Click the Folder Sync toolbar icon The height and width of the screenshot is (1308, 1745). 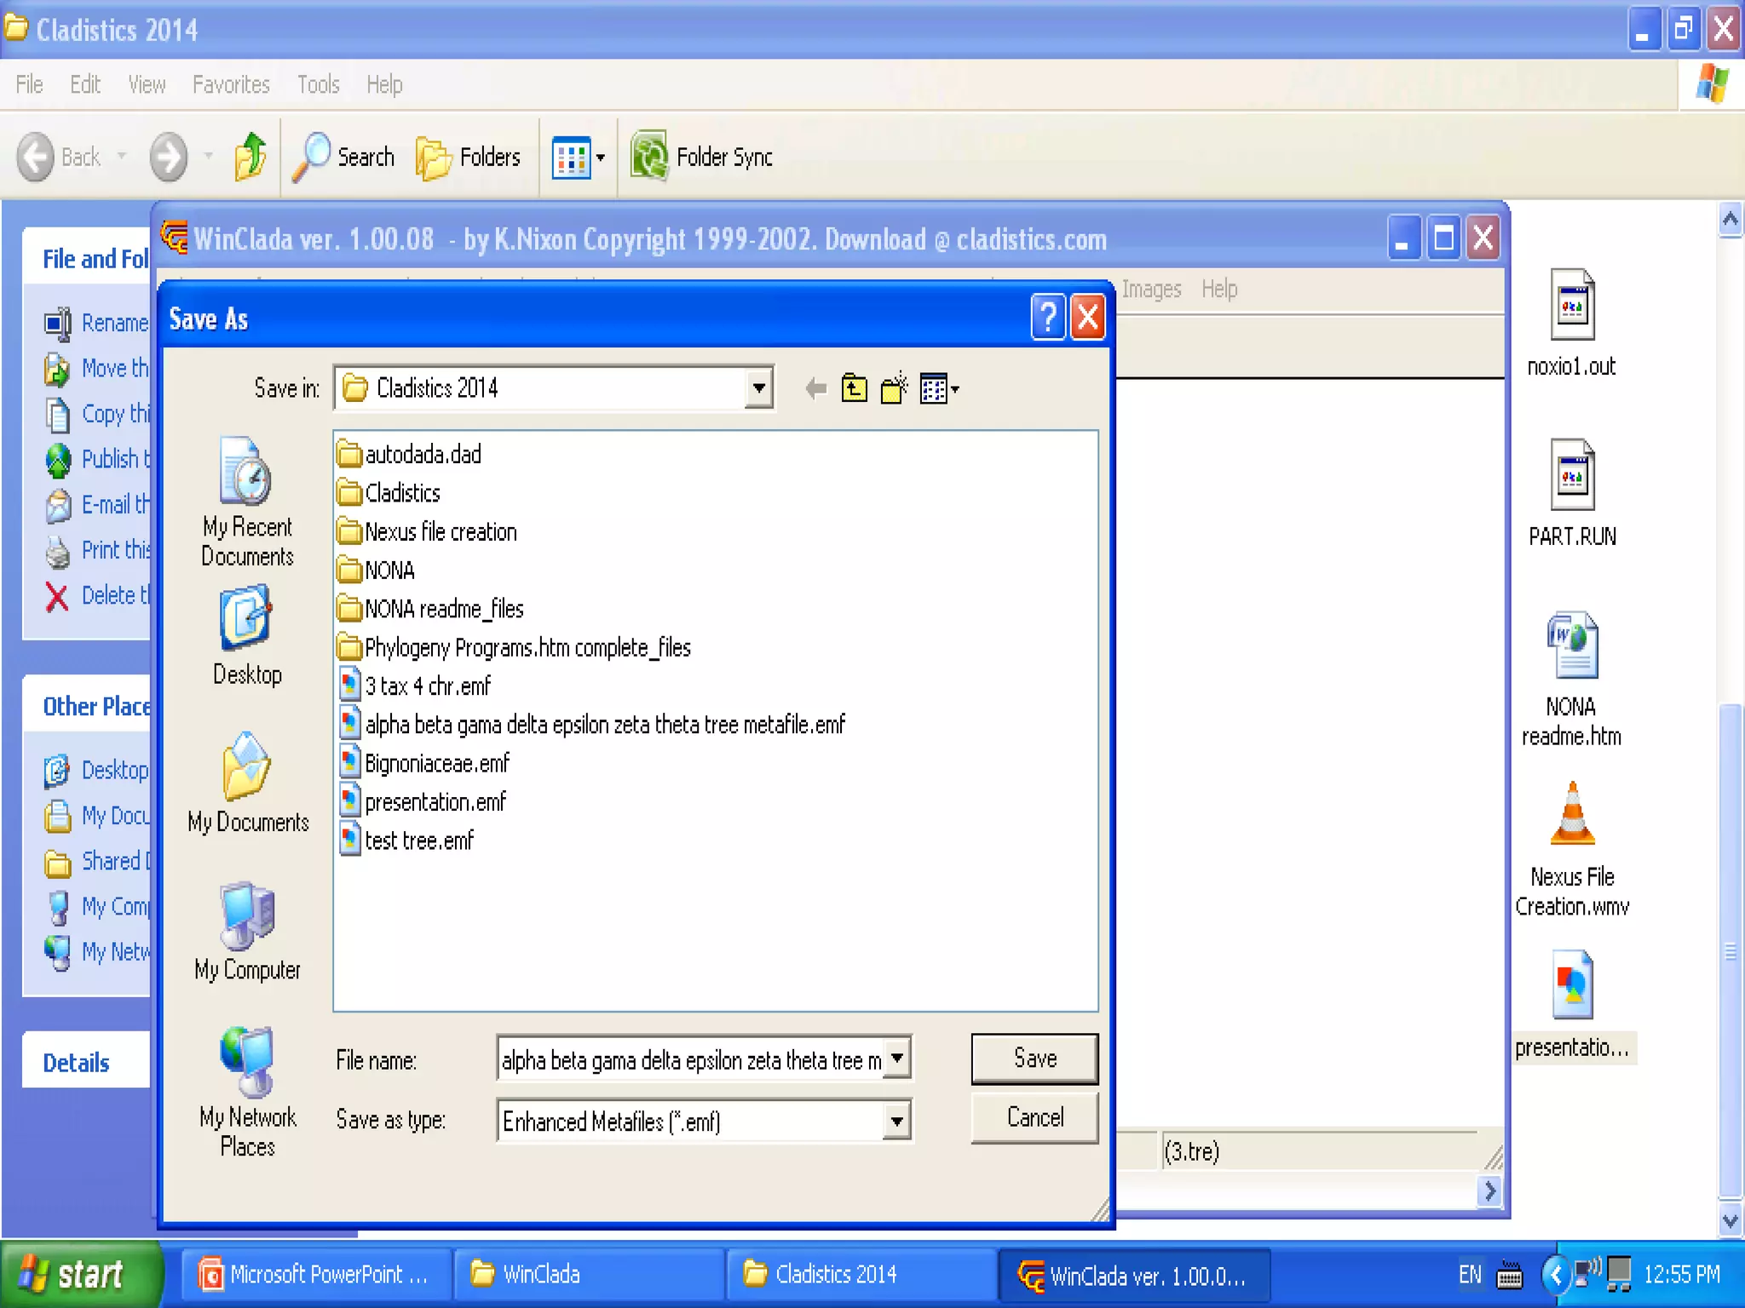point(649,157)
